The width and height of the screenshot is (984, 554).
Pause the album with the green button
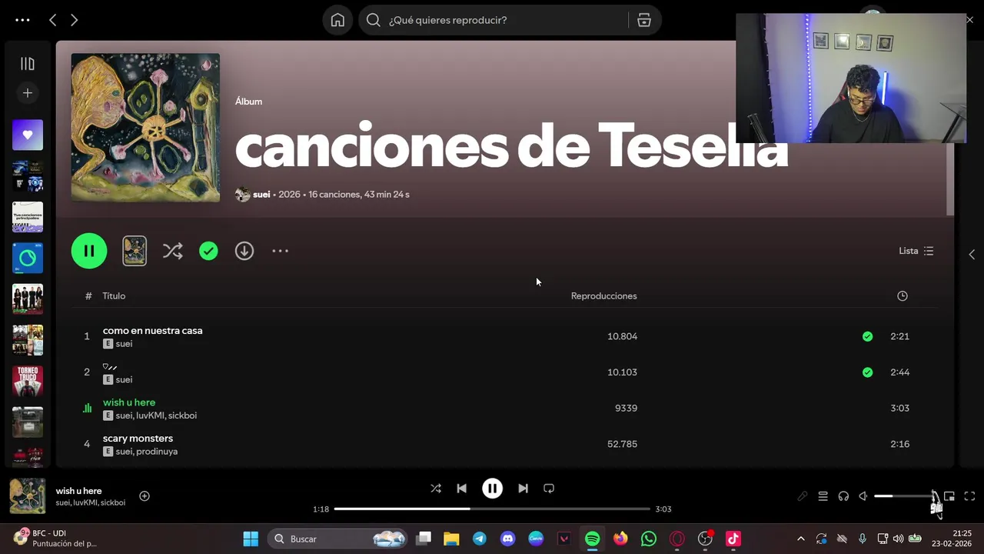click(x=89, y=251)
